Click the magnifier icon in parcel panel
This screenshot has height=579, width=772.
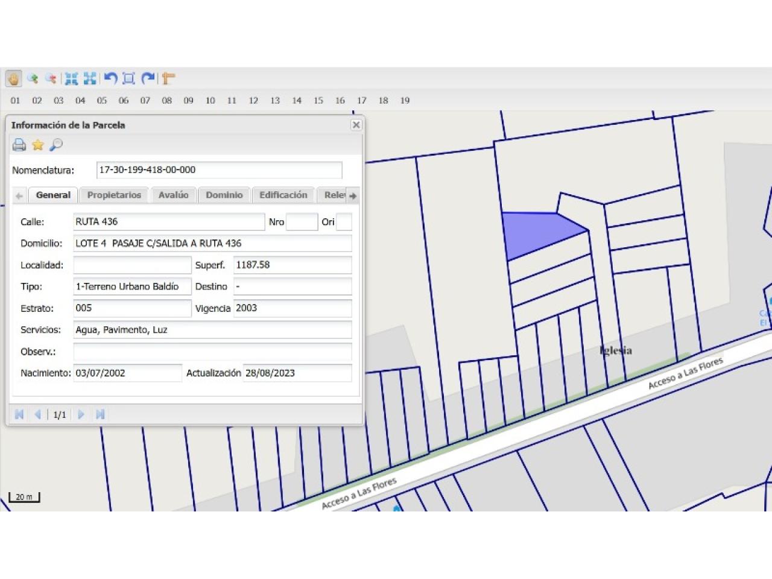coord(56,145)
